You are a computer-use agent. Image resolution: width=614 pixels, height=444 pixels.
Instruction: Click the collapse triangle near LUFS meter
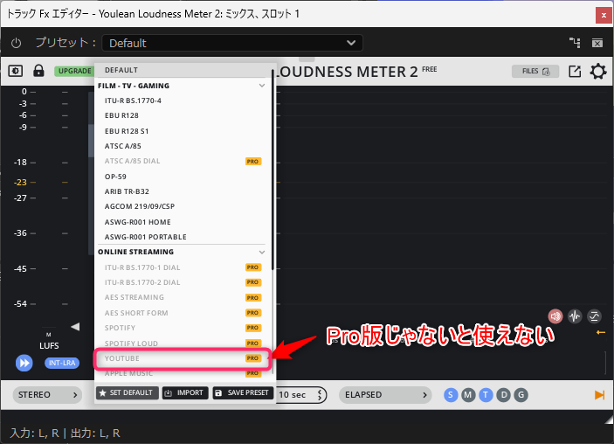pos(75,326)
